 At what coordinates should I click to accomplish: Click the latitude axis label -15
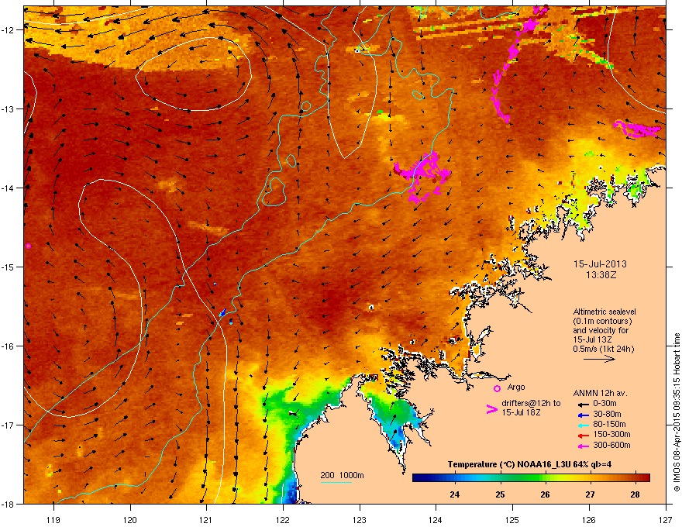point(8,267)
